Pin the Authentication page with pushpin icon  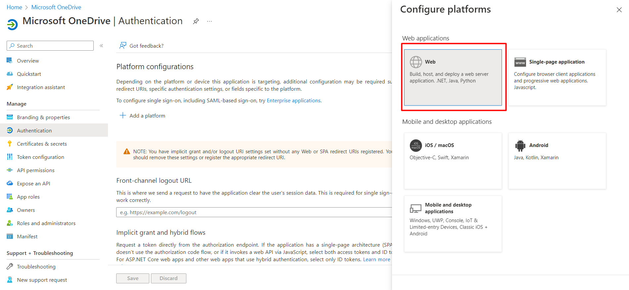(x=196, y=21)
